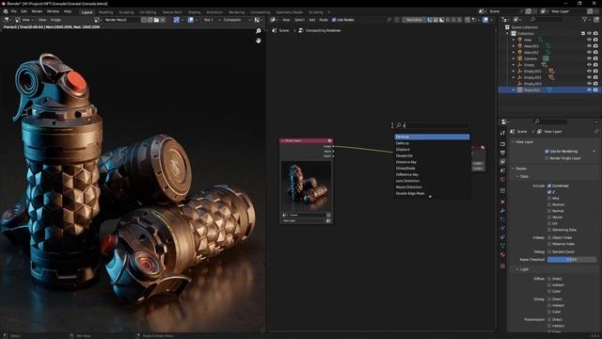Screen dimensions: 602x339
Task: Click the outliner filter funnel icon
Action: tap(585, 19)
